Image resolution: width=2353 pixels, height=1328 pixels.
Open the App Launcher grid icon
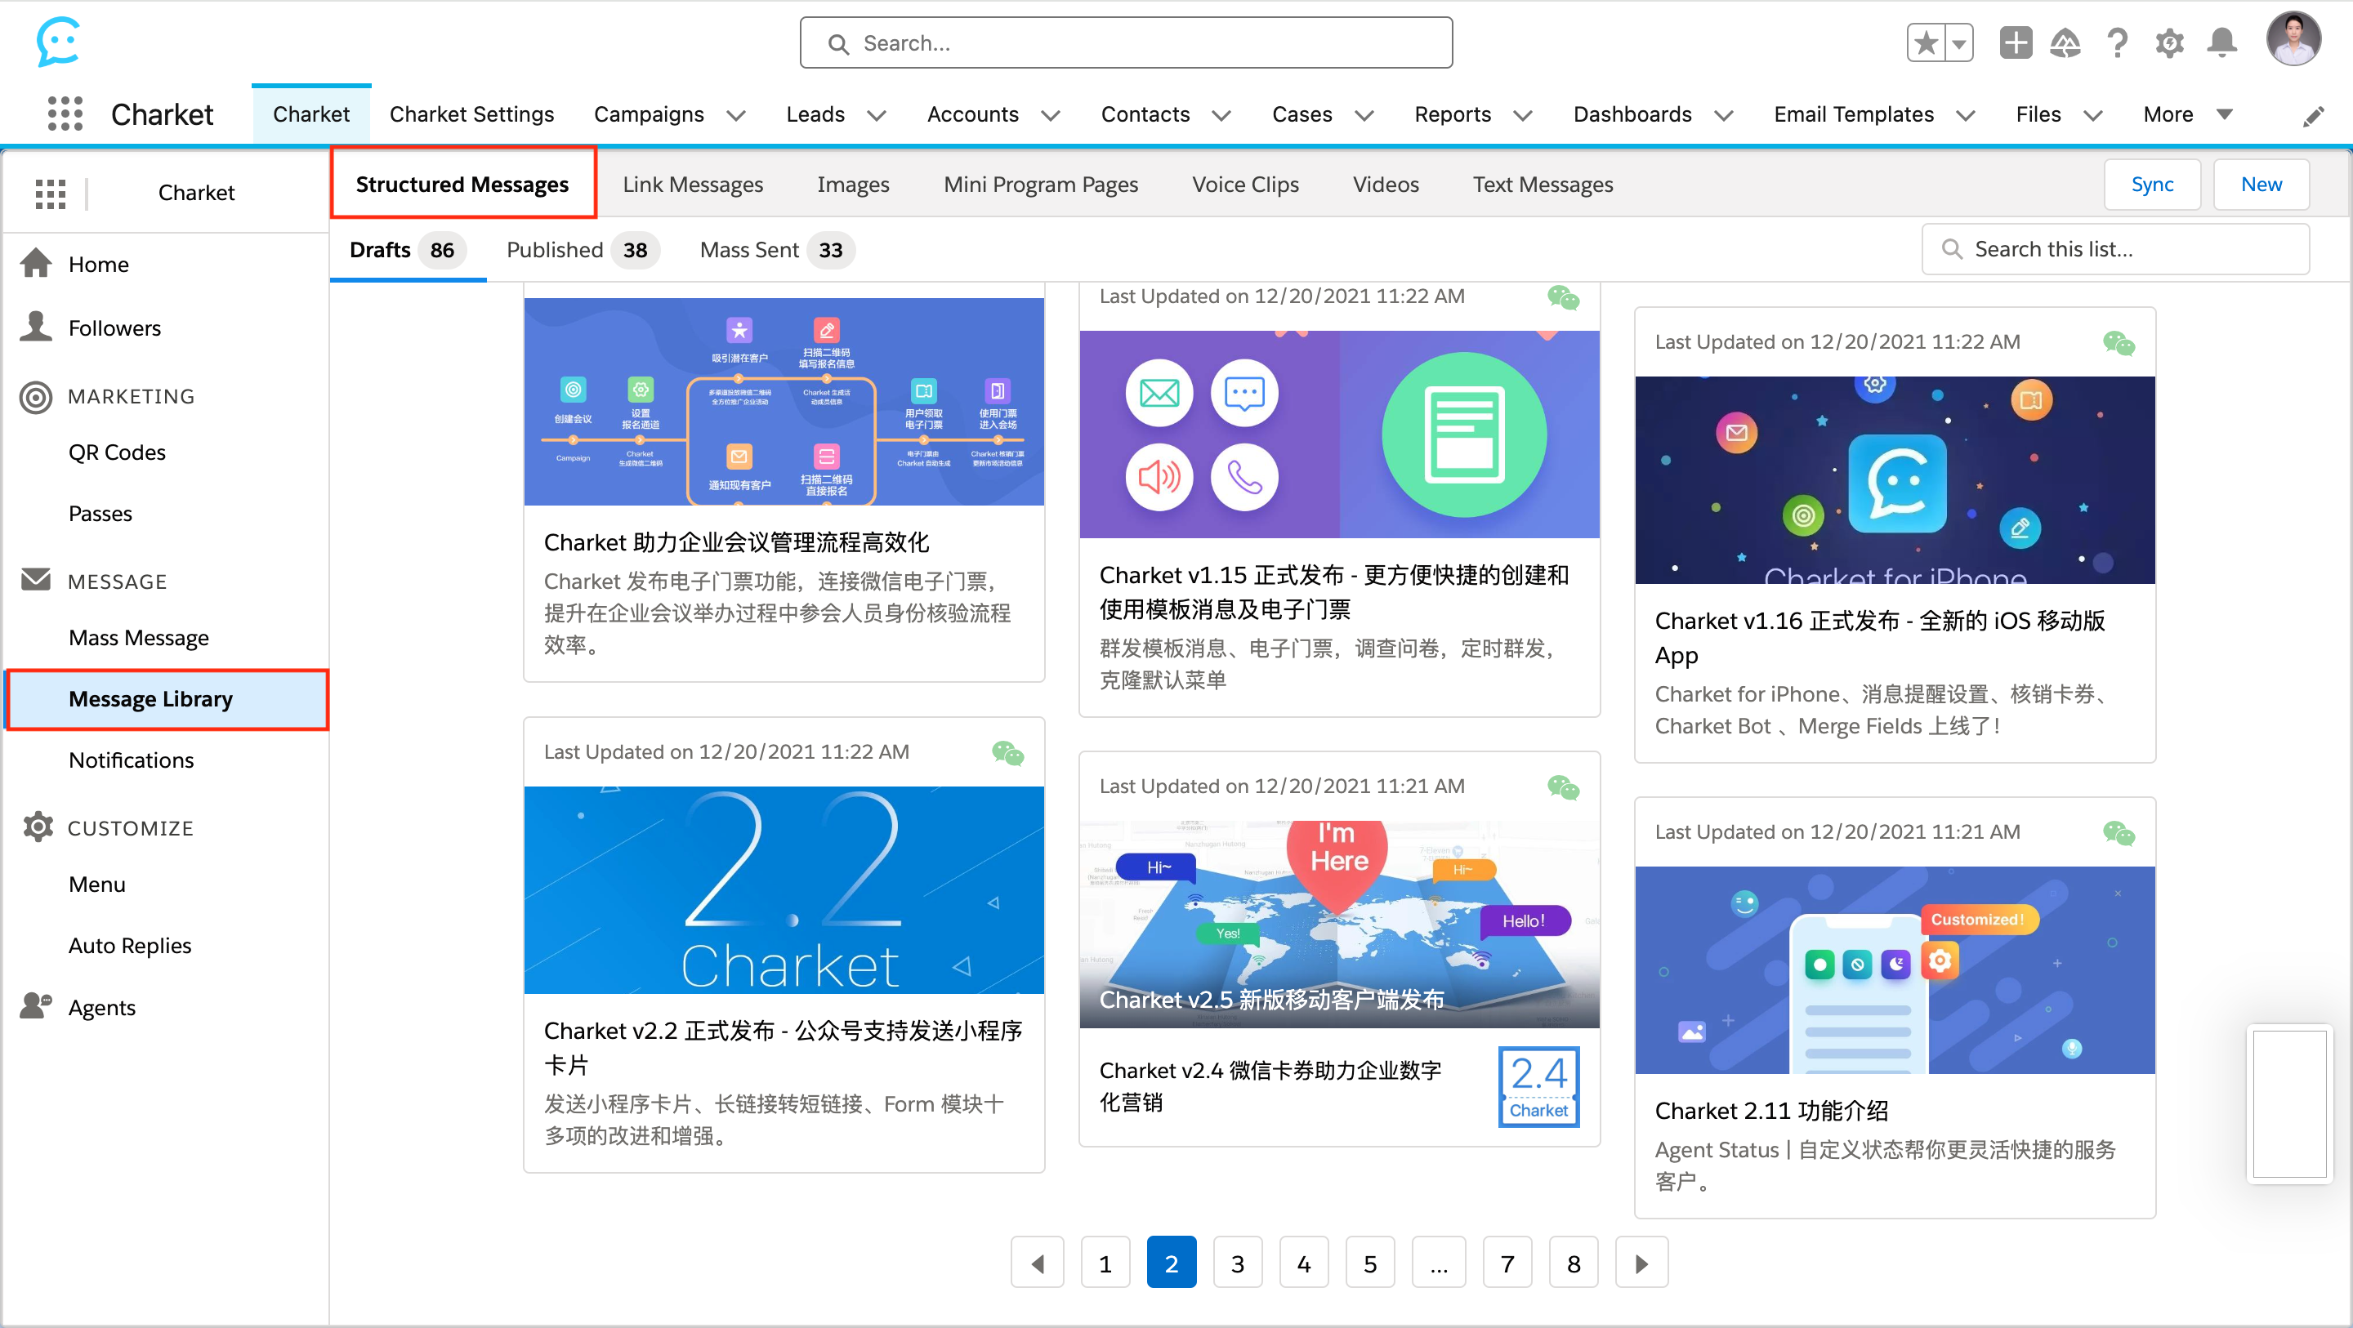65,114
